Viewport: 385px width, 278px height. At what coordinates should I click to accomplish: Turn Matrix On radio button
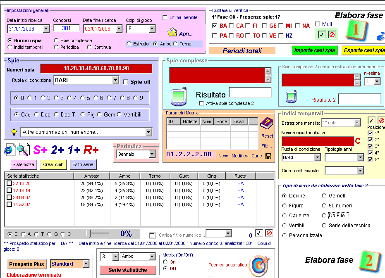tap(165, 262)
